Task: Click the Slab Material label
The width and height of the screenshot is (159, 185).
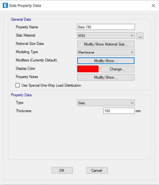Action: pos(25,35)
